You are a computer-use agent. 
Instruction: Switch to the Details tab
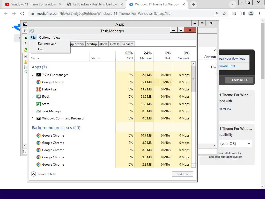(115, 44)
